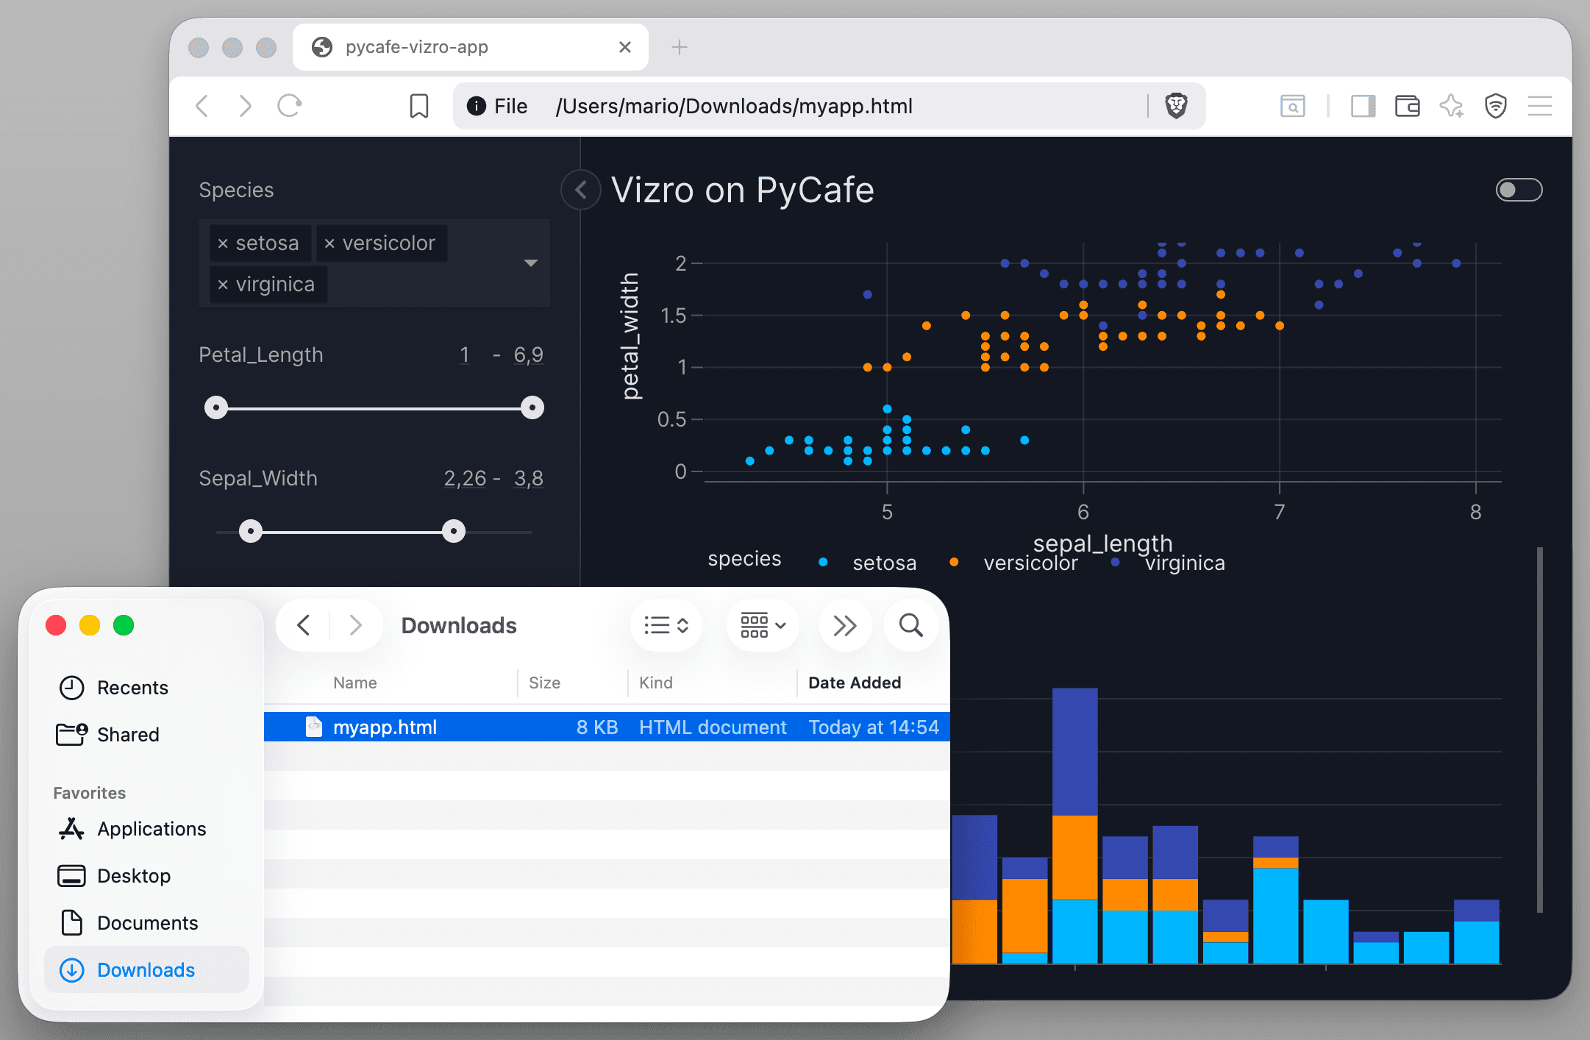The image size is (1590, 1040).
Task: Click the Brave VPN shield icon
Action: (x=1496, y=106)
